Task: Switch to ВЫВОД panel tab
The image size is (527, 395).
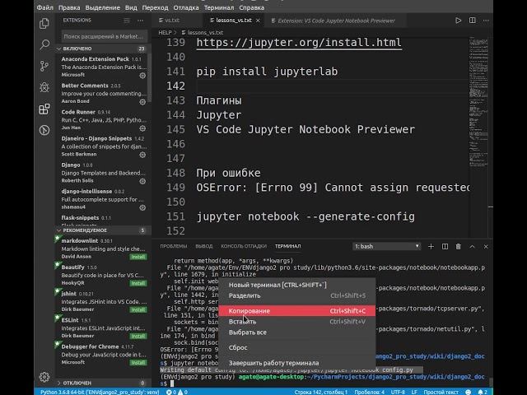Action: pyautogui.click(x=204, y=246)
